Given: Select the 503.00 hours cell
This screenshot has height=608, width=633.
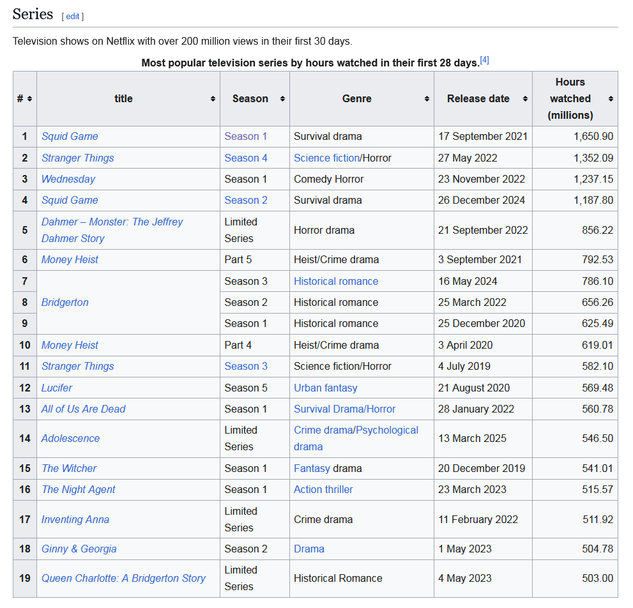Looking at the screenshot, I should (575, 579).
